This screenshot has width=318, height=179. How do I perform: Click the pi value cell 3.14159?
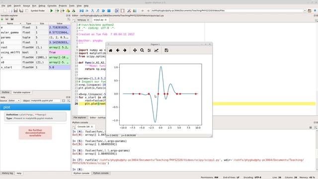tap(60, 42)
